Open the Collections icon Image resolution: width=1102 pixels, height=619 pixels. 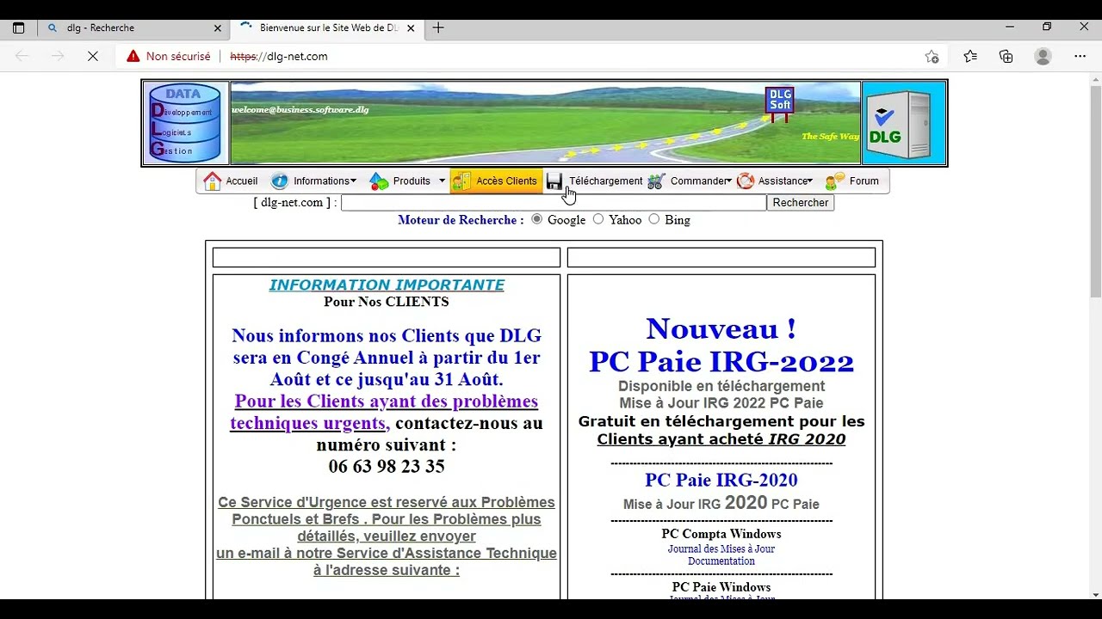pos(1006,56)
